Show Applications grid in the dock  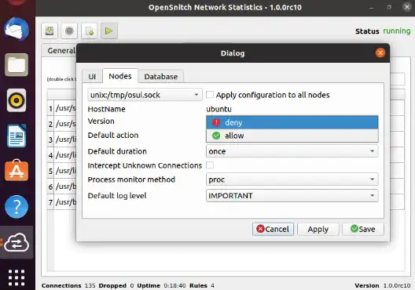(17, 277)
